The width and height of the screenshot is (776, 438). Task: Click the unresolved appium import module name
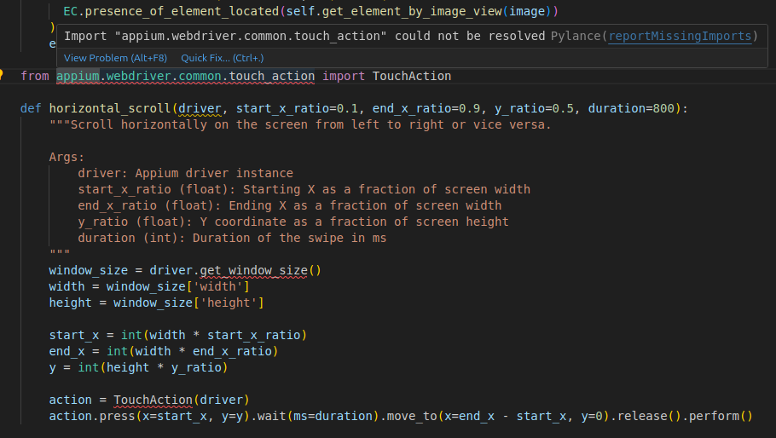tap(185, 76)
